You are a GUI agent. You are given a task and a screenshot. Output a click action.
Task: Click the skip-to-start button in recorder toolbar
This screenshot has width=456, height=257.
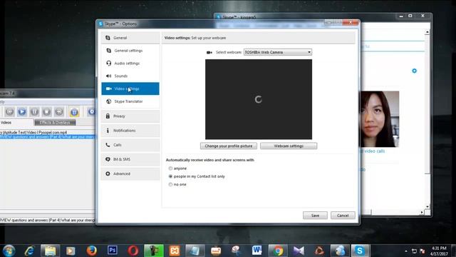tap(9, 111)
